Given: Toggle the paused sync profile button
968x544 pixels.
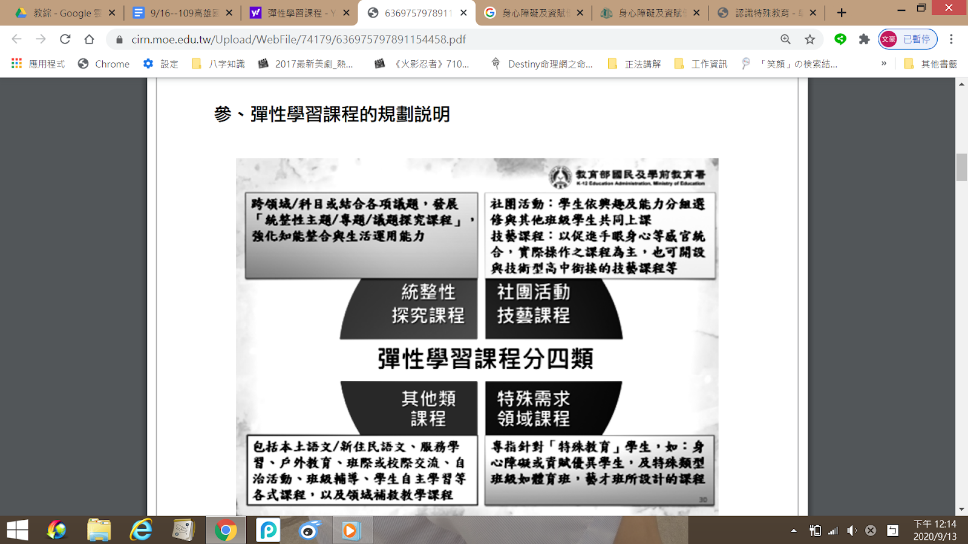Looking at the screenshot, I should click(907, 39).
